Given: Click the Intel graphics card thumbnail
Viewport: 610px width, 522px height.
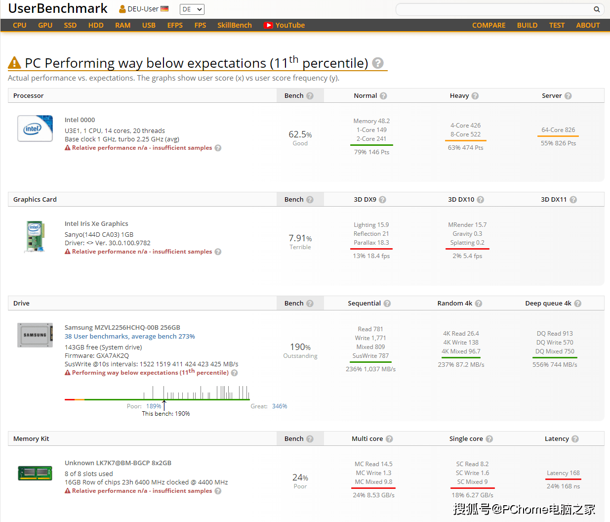Looking at the screenshot, I should click(x=35, y=236).
